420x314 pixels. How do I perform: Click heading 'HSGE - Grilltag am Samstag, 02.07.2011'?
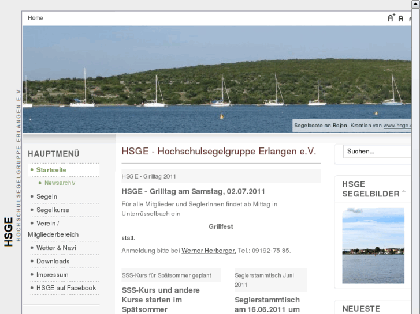pyautogui.click(x=193, y=191)
